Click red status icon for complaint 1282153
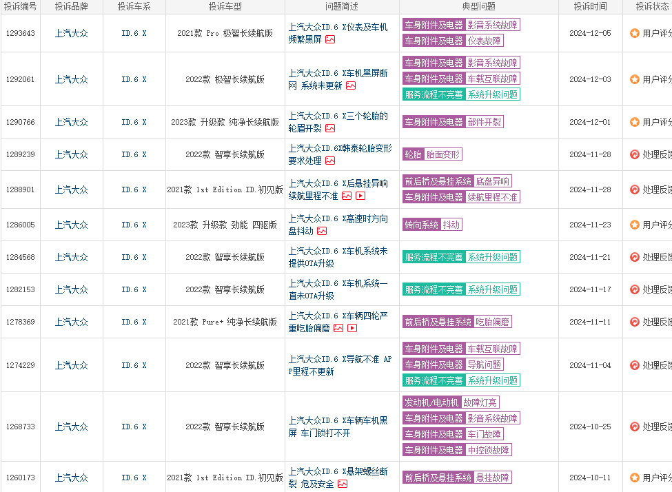The width and height of the screenshot is (672, 492). (x=635, y=289)
